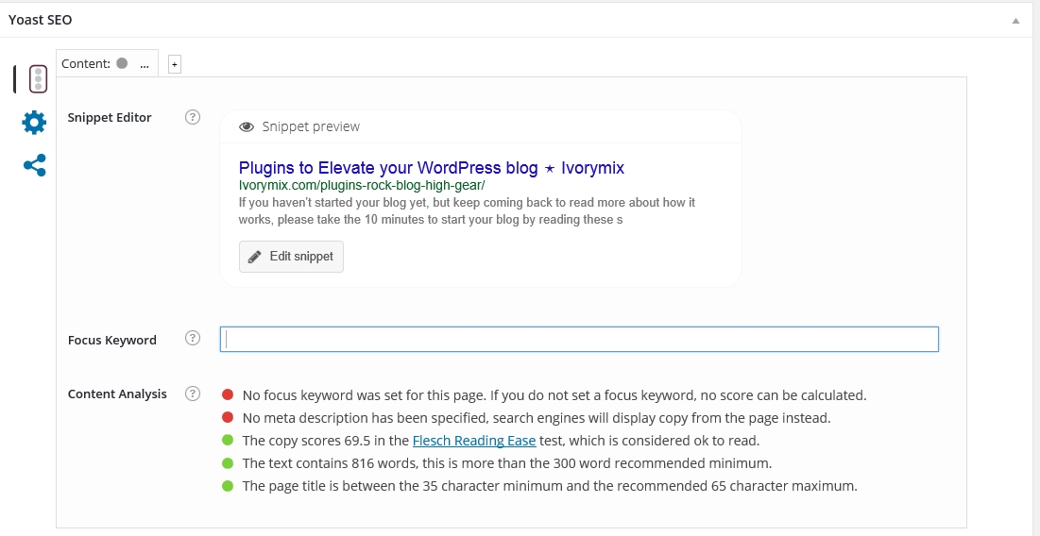Click the green dot for Flesch score

tap(228, 440)
